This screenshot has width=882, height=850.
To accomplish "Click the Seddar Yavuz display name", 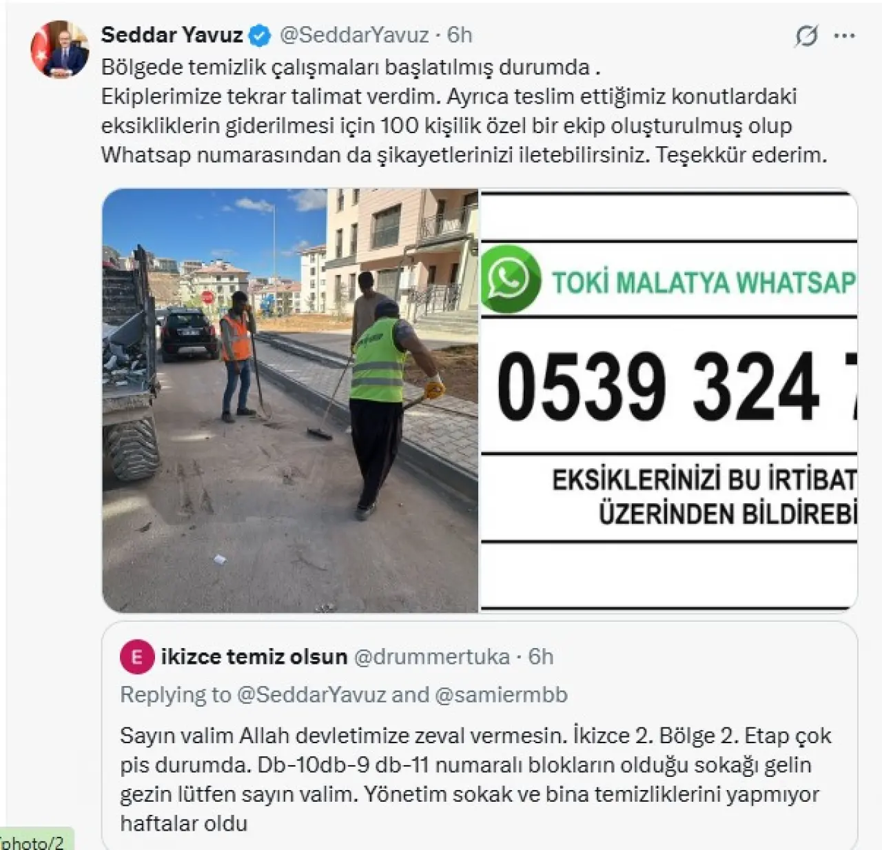I will pos(172,34).
